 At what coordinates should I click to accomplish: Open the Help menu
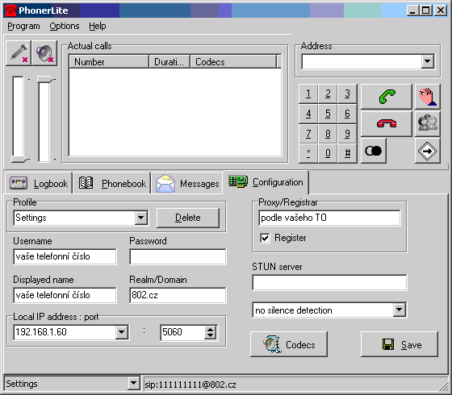pos(98,26)
